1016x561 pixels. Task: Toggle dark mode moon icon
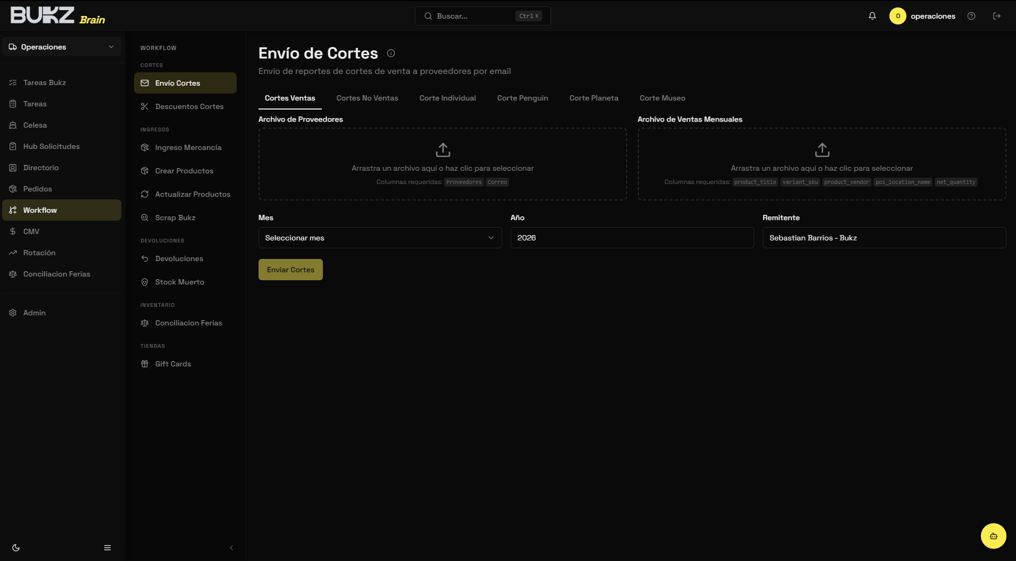pos(16,548)
